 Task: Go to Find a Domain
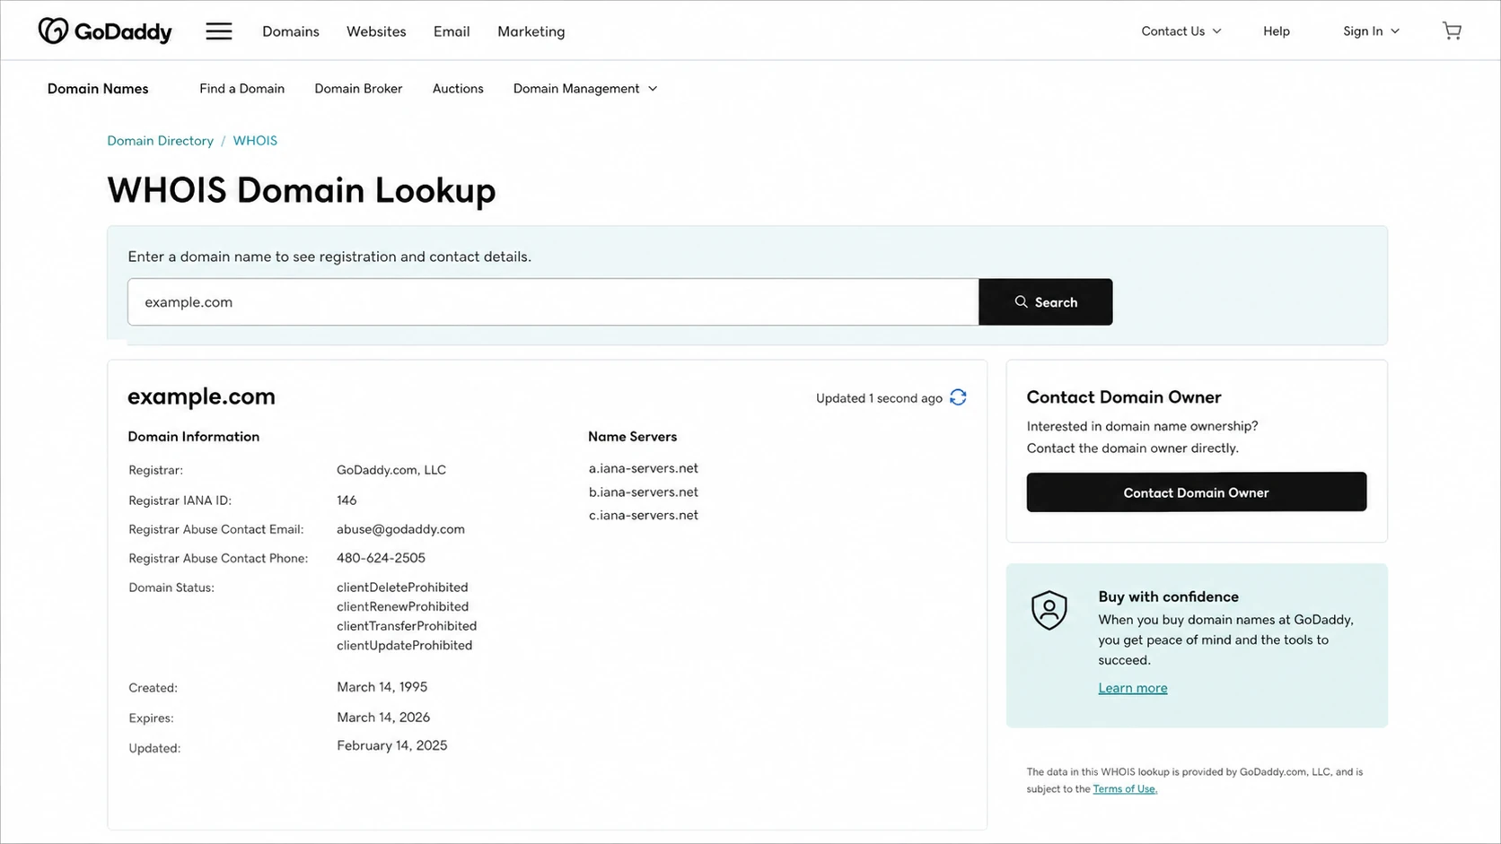241,88
